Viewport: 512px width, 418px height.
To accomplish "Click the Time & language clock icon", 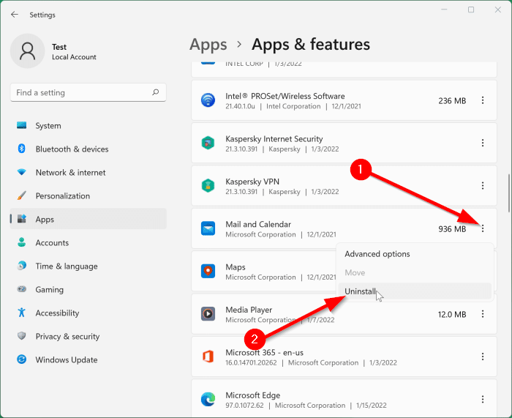I will 21,266.
